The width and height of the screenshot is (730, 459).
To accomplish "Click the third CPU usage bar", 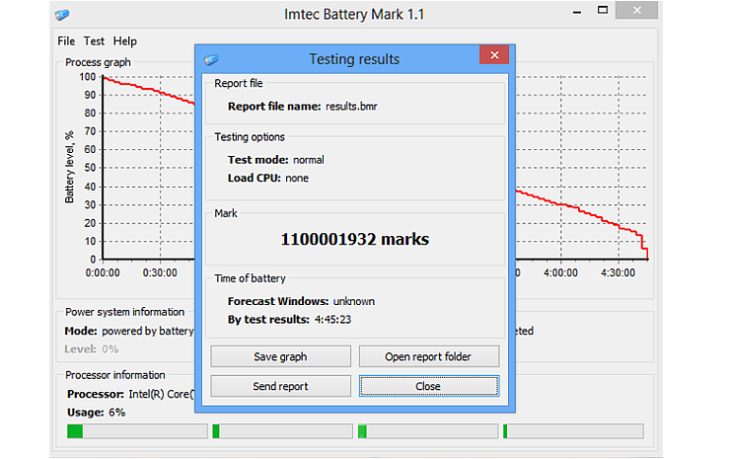I will coord(428,431).
